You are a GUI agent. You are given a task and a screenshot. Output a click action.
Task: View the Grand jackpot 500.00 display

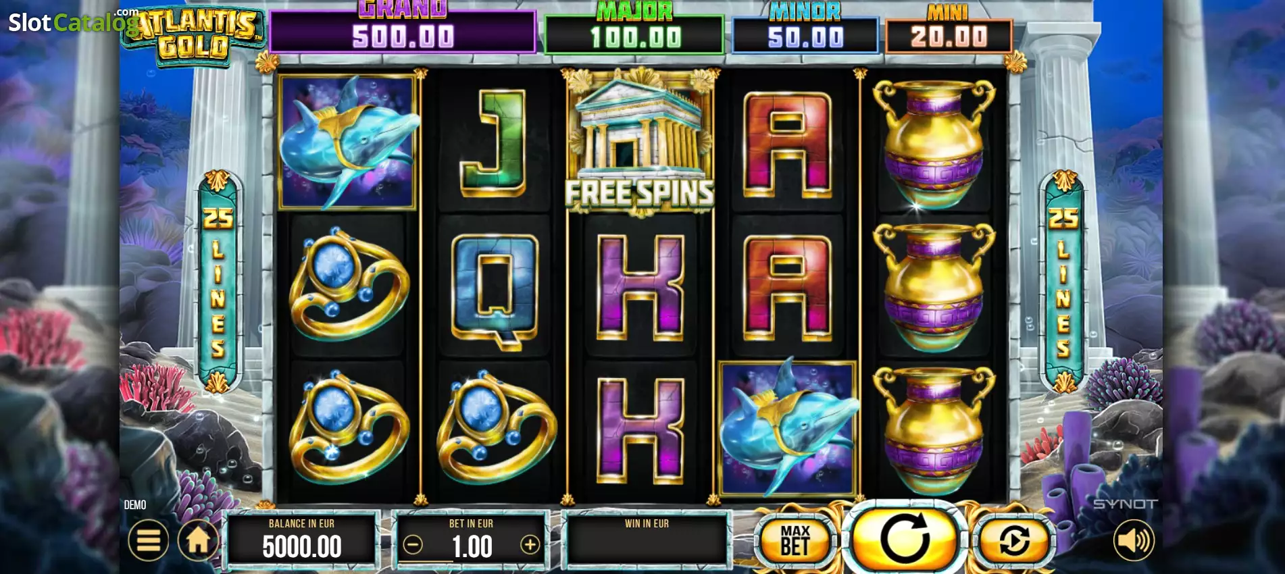click(x=403, y=32)
